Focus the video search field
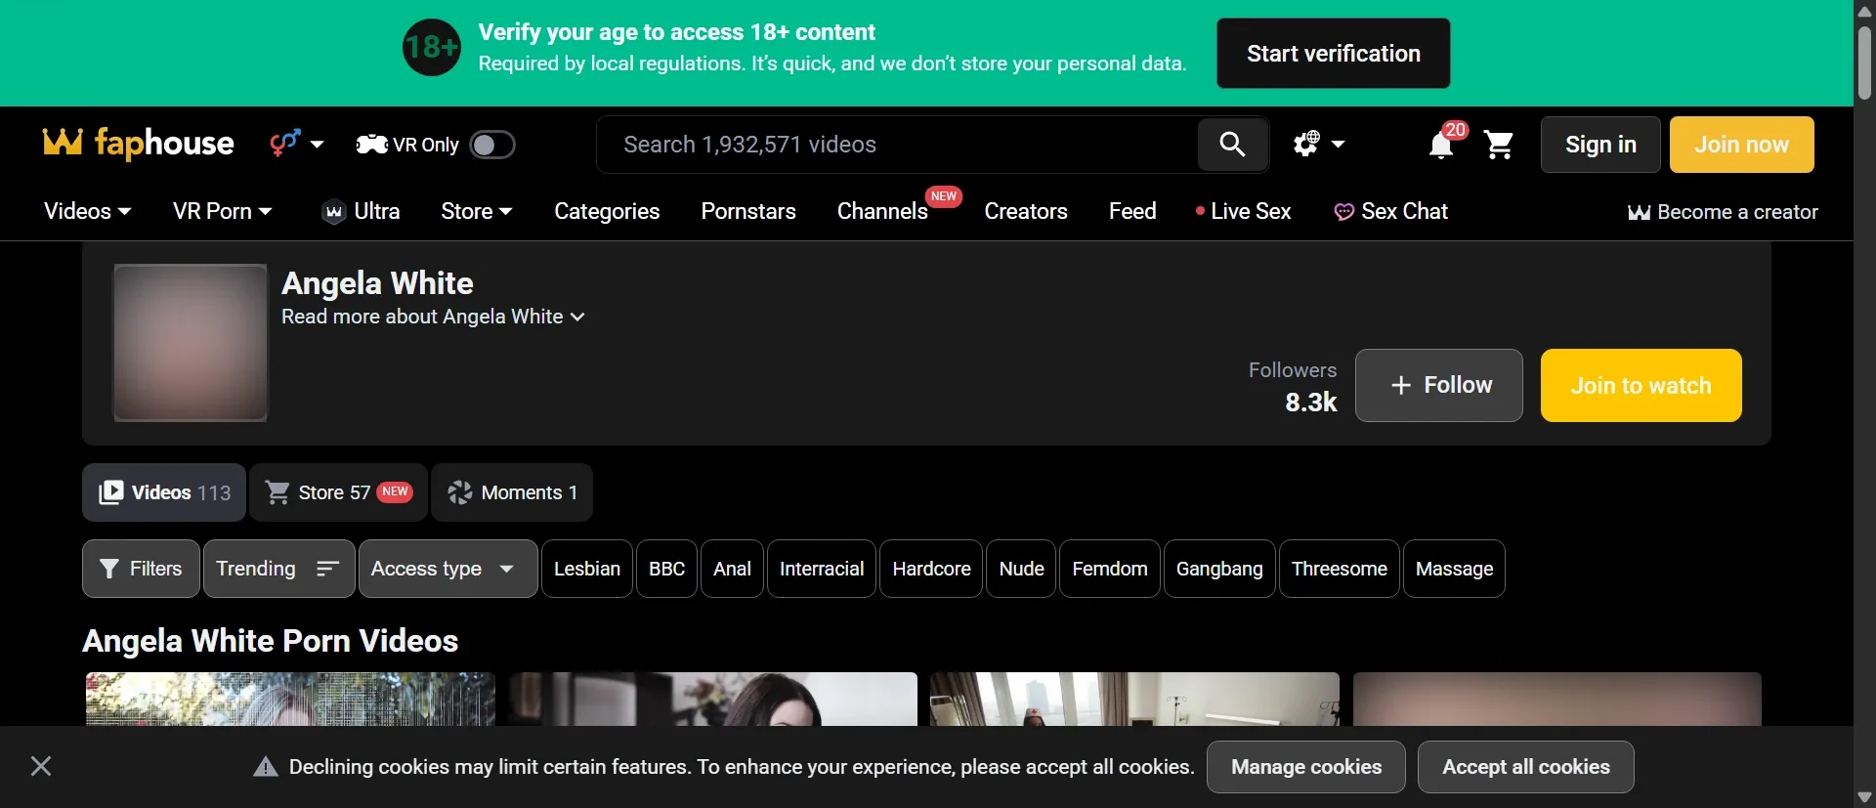1876x808 pixels. tap(897, 145)
